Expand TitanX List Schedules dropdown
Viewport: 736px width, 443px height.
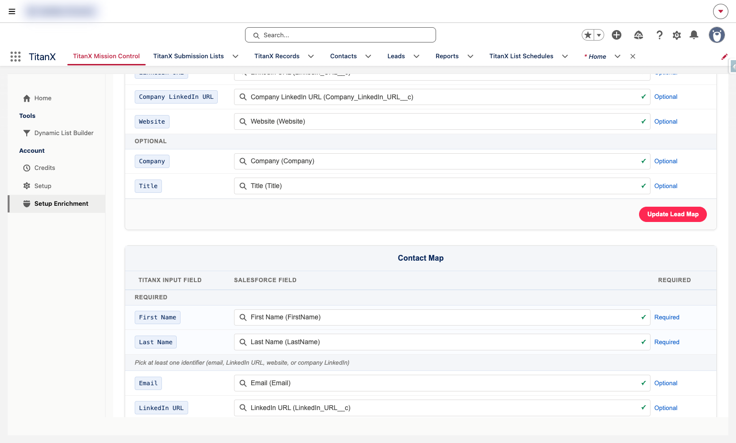pos(565,56)
